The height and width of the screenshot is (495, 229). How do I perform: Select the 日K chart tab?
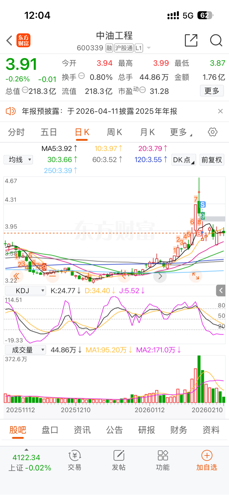pyautogui.click(x=82, y=132)
